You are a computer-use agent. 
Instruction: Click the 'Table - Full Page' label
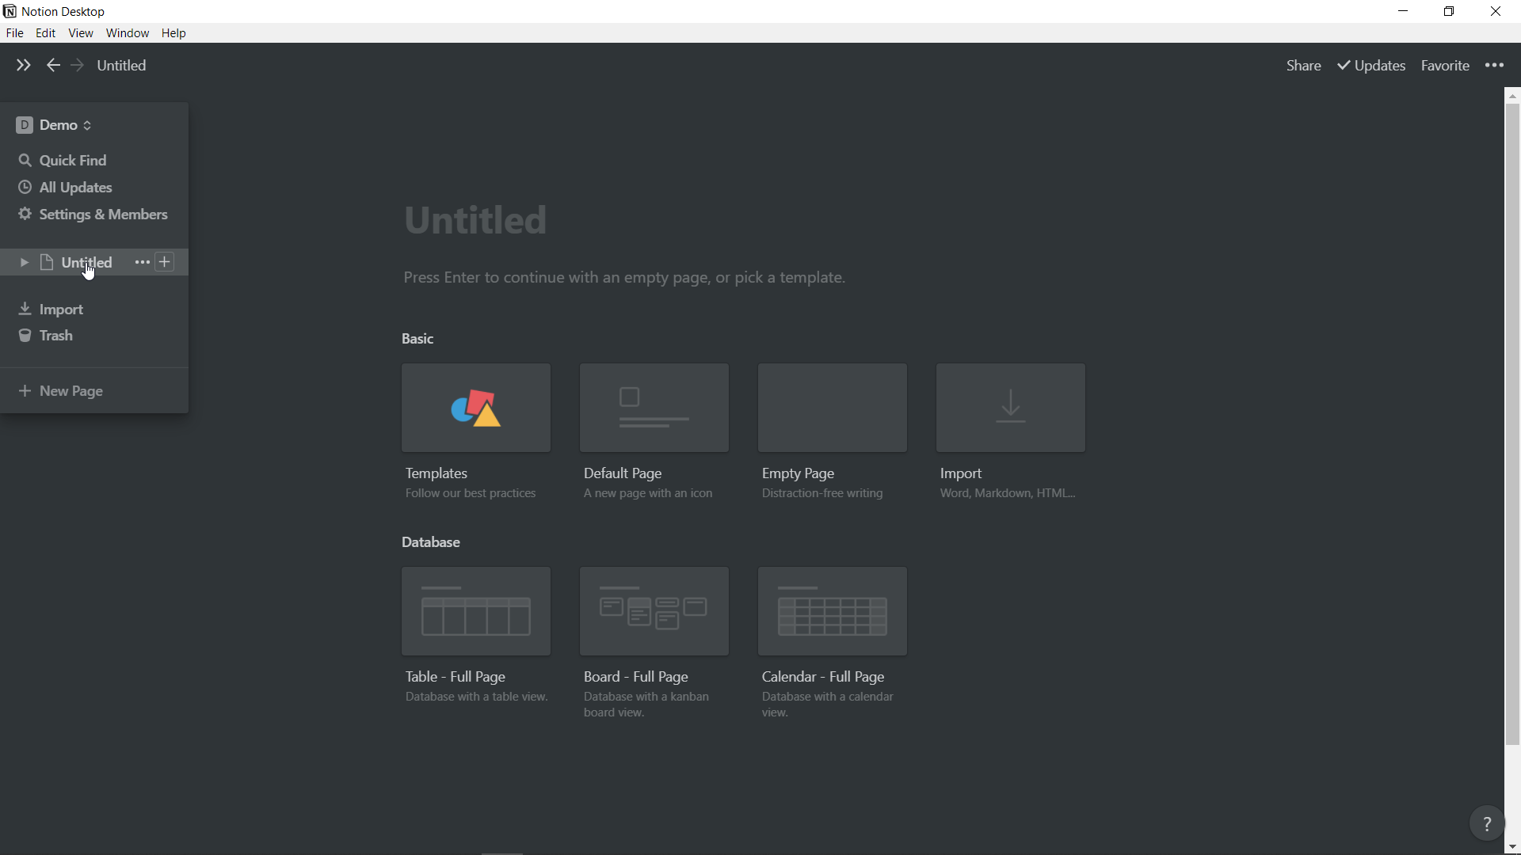pos(456,677)
